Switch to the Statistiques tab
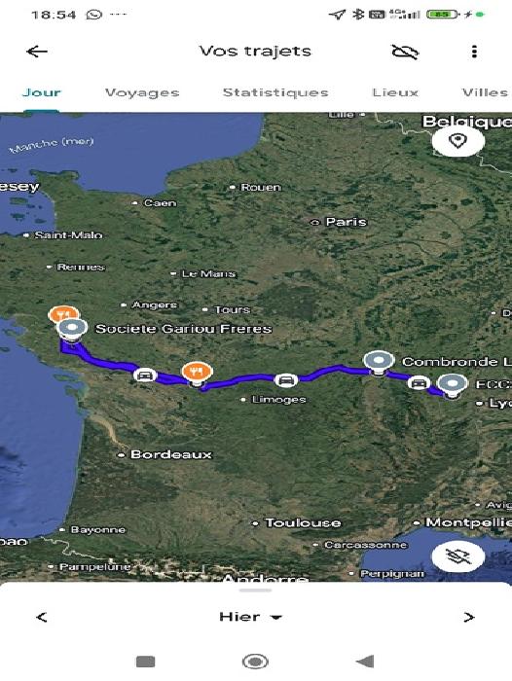Viewport: 512px width, 681px height. click(x=275, y=92)
